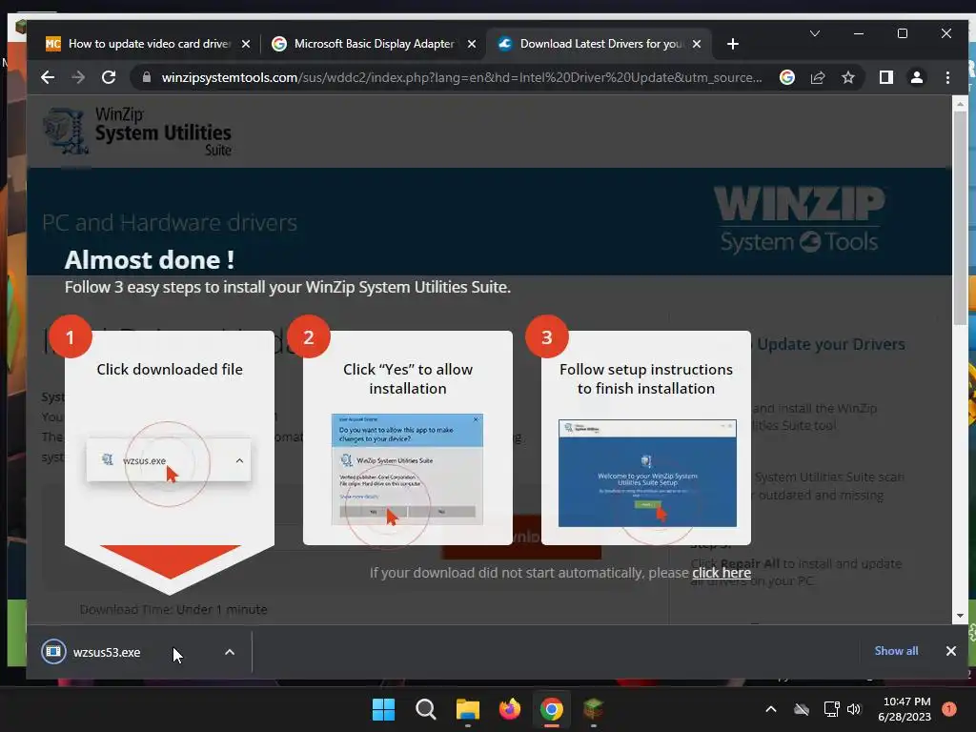The image size is (976, 732).
Task: Open a new browser tab
Action: [x=733, y=44]
